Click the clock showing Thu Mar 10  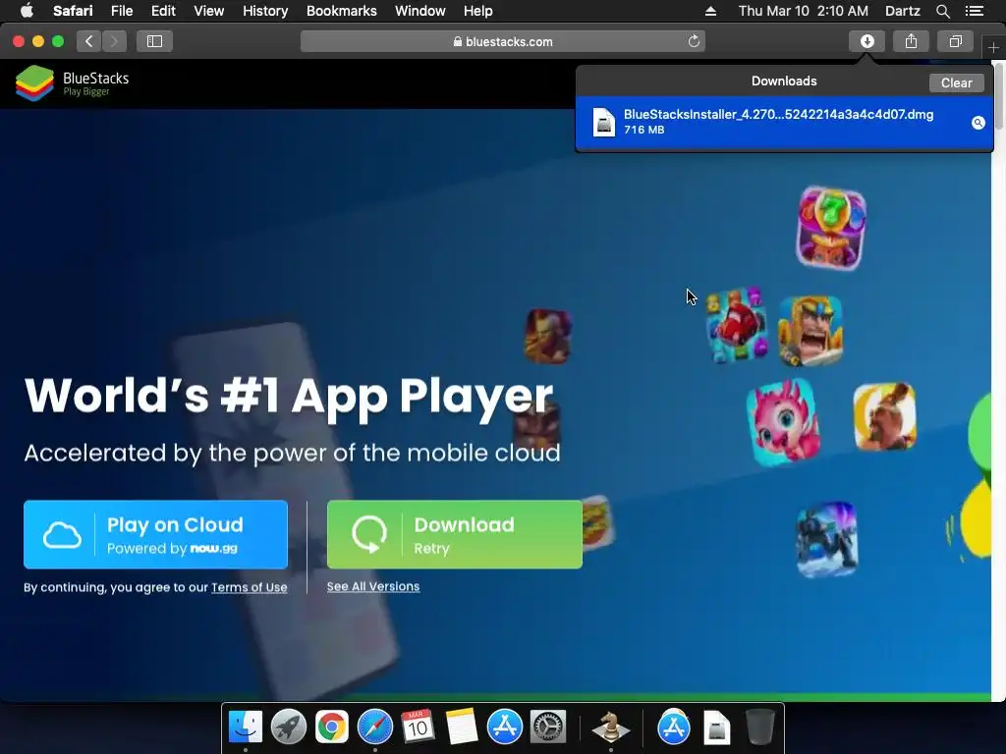coord(803,10)
